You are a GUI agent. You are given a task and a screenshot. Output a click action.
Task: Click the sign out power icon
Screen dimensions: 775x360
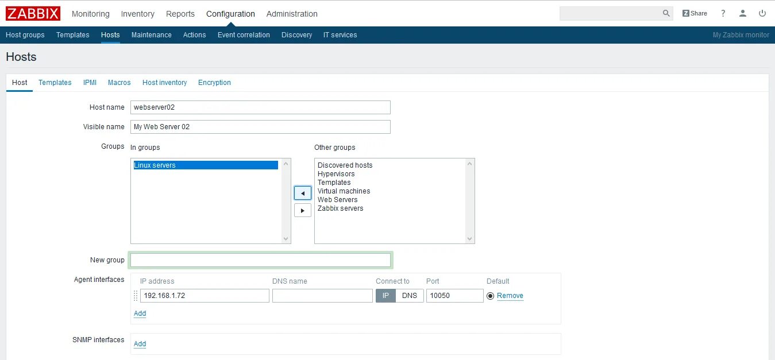[762, 13]
